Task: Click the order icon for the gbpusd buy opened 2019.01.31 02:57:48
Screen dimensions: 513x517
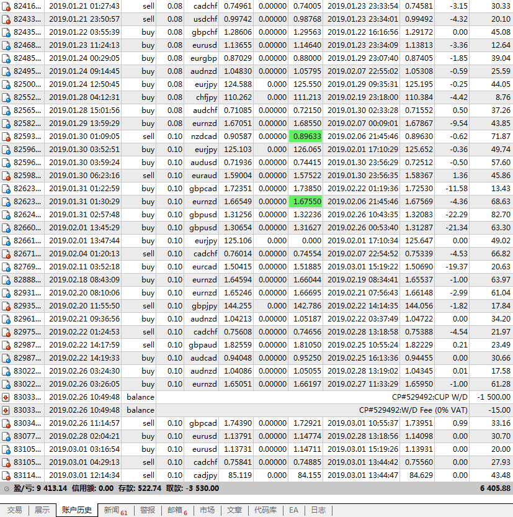Action: (6, 215)
